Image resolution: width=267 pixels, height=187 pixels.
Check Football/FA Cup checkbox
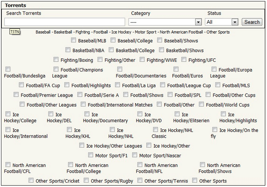coord(21,85)
